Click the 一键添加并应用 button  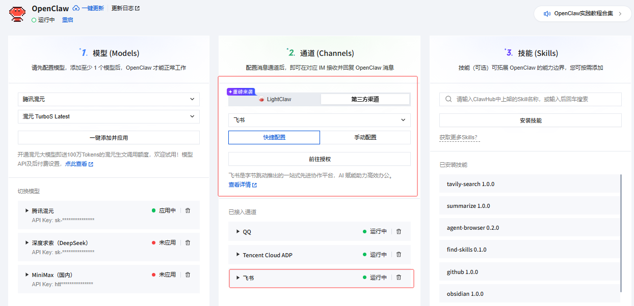point(109,138)
